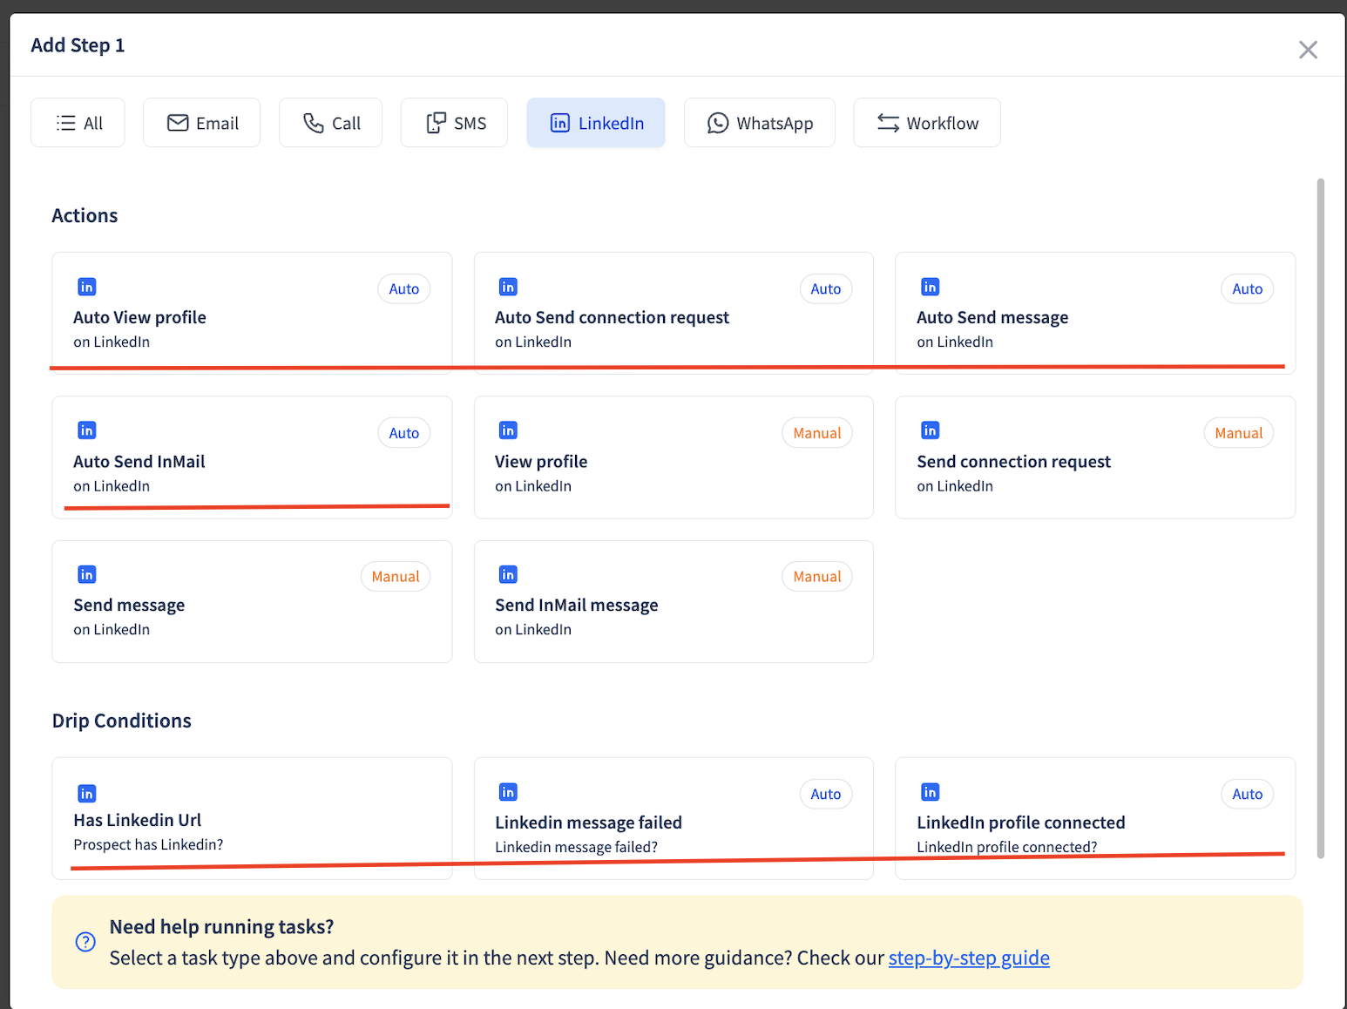Click LinkedIn icon on Send InMail message card
Image resolution: width=1347 pixels, height=1009 pixels.
(508, 574)
